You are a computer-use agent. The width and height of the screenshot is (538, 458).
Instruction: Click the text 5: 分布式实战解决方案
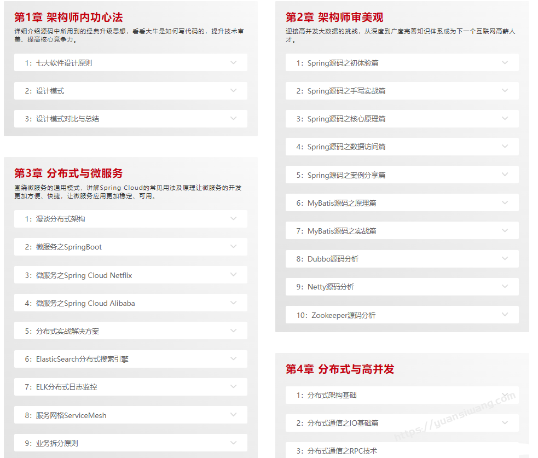62,332
